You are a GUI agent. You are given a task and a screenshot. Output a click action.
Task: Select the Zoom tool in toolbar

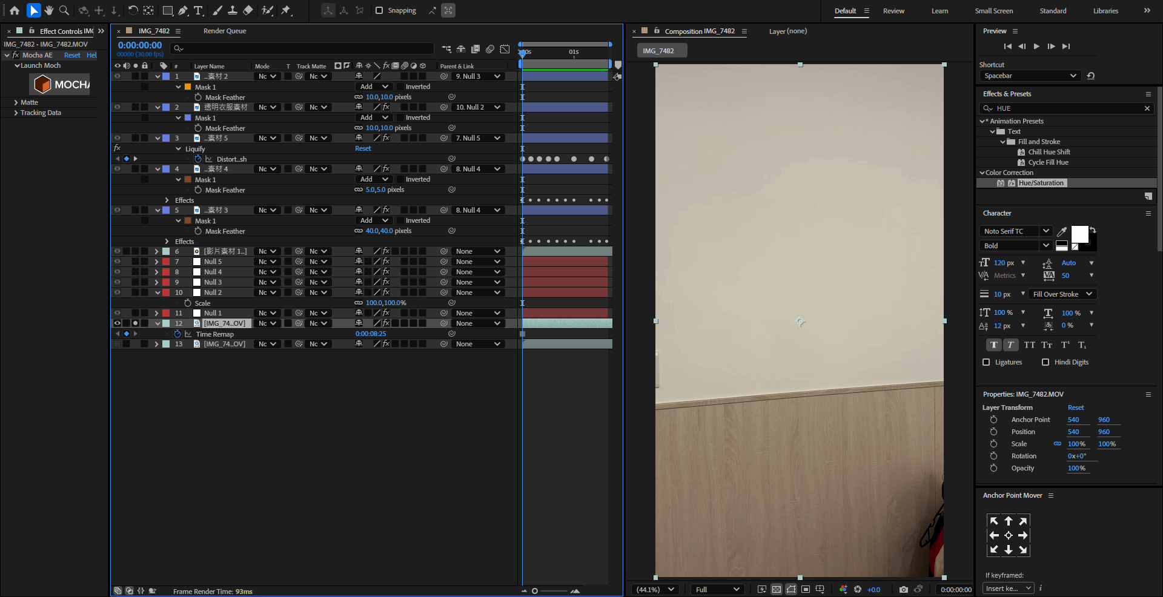pyautogui.click(x=64, y=10)
